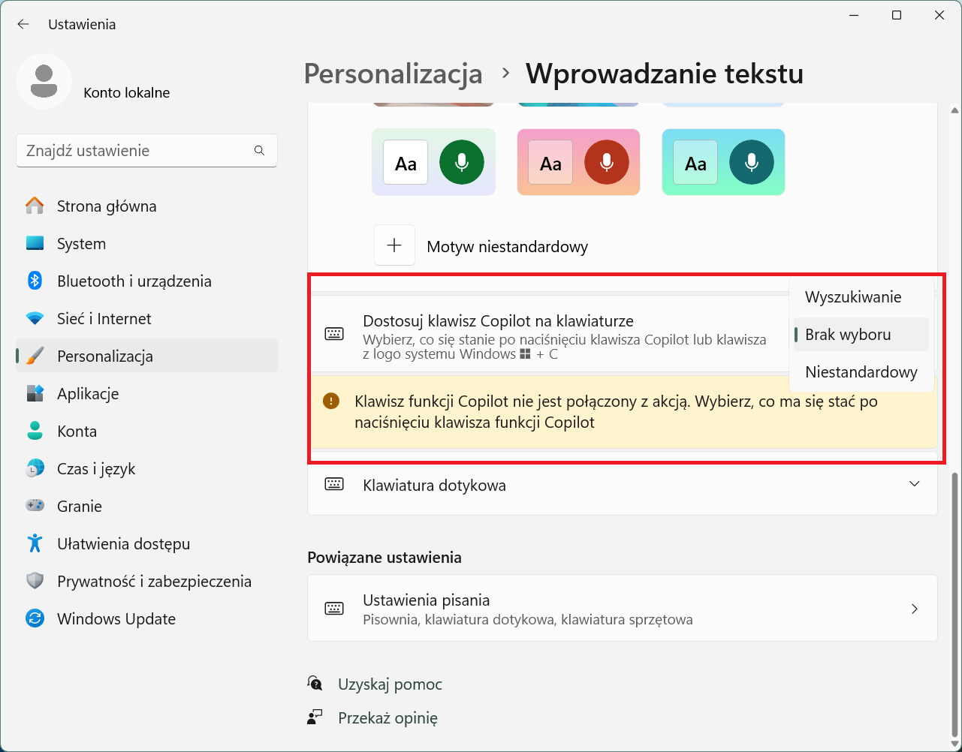
Task: Choose Brak wyboru option in dropdown
Action: 861,335
